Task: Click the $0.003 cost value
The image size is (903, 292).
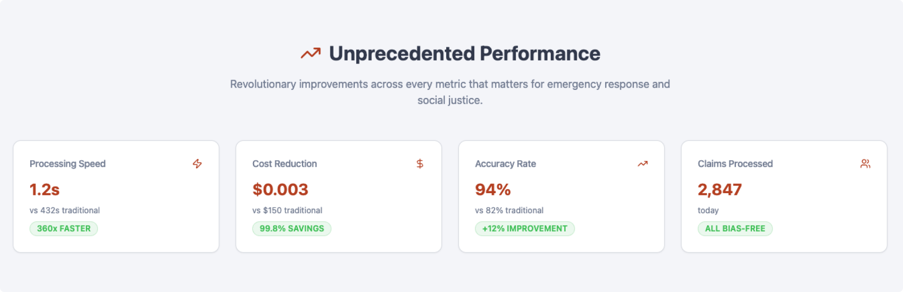Action: 280,190
